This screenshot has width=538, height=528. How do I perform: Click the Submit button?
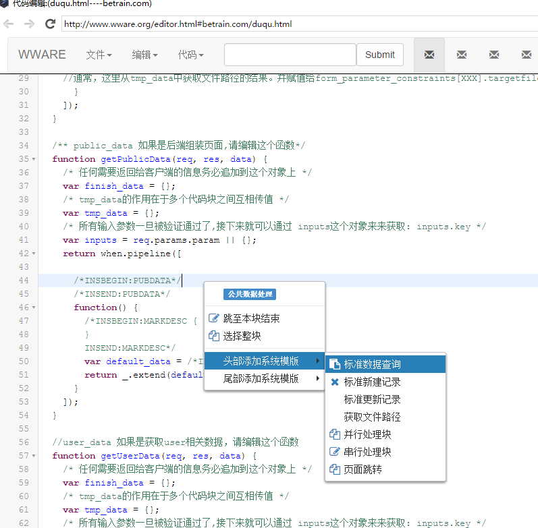380,55
